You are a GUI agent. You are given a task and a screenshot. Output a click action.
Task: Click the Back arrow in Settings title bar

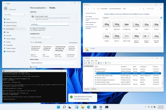pyautogui.click(x=4, y=3)
